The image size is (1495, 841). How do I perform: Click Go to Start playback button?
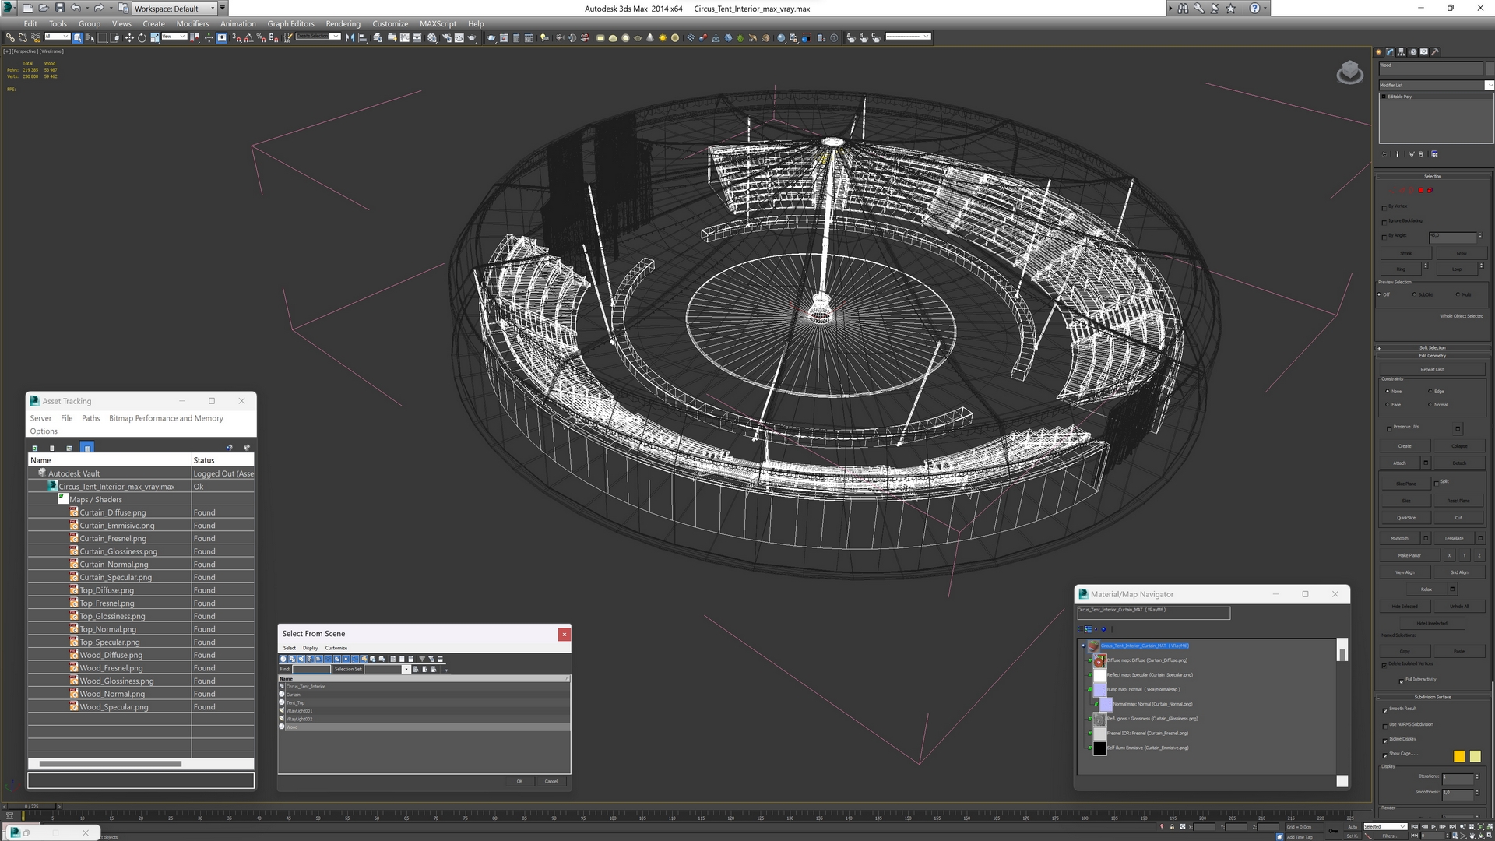[1414, 827]
